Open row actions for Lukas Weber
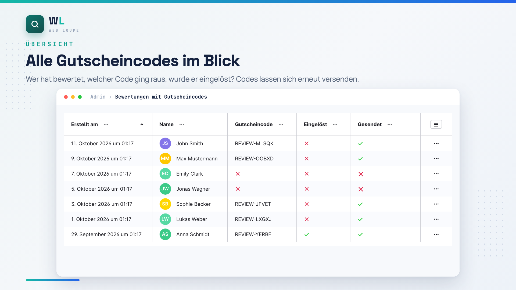The height and width of the screenshot is (290, 516). 436,219
